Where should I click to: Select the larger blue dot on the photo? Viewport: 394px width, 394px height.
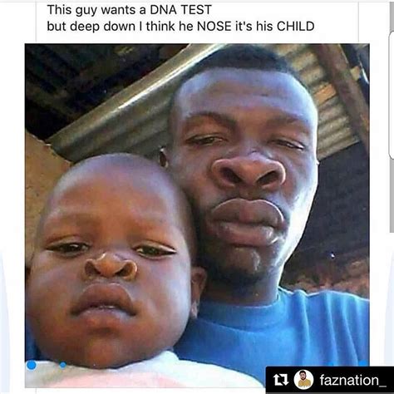pos(32,365)
